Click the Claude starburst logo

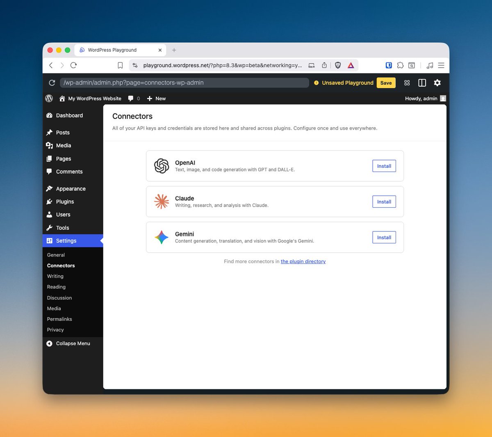click(x=162, y=201)
